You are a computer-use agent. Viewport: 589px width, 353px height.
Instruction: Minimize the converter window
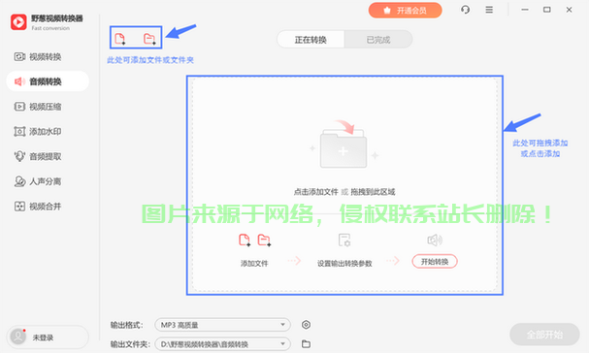(525, 10)
